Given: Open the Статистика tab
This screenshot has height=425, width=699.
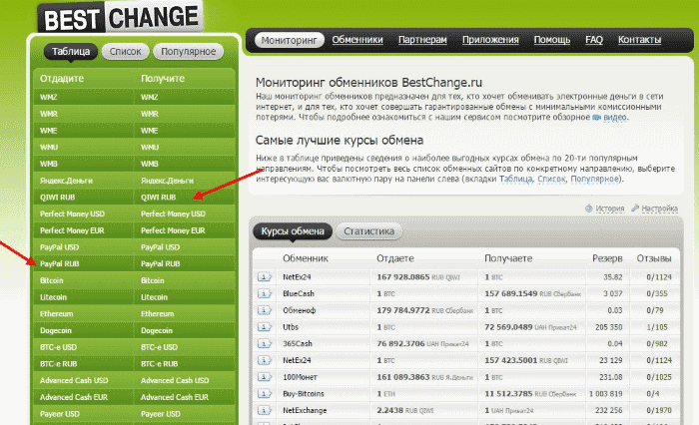Looking at the screenshot, I should (x=369, y=231).
